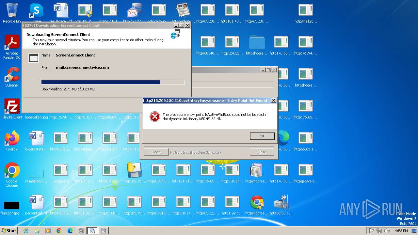418x235 pixels.
Task: Select the CCleaner desktop shortcut
Action: pos(12,77)
